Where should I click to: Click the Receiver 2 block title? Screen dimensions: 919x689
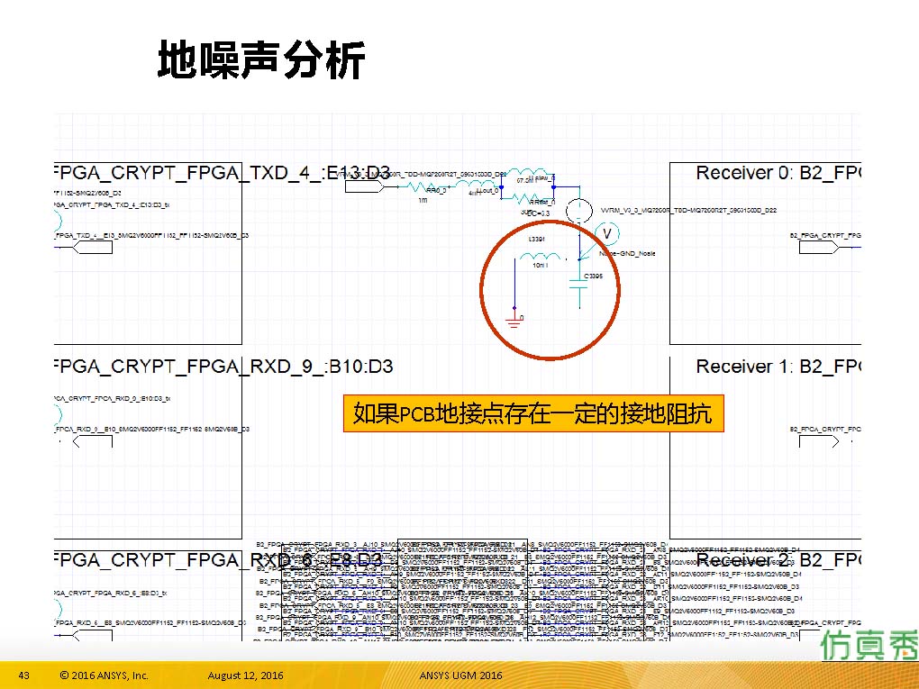click(x=778, y=560)
